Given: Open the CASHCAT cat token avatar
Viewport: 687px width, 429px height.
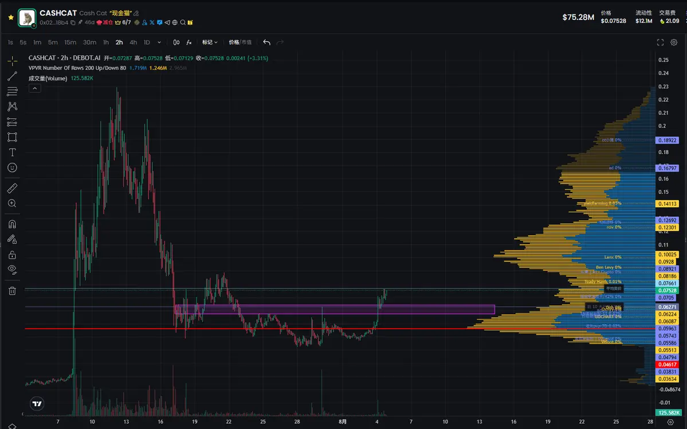Looking at the screenshot, I should pos(27,18).
